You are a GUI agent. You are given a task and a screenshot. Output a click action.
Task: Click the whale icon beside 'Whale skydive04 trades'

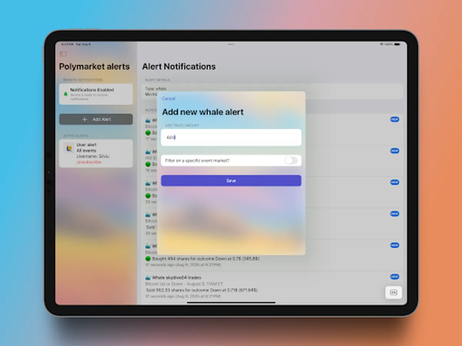point(147,278)
